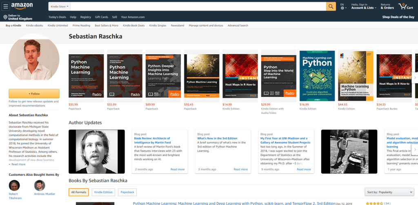The height and width of the screenshot is (205, 418).
Task: Click the $30.43 paperback price
Action: [189, 105]
